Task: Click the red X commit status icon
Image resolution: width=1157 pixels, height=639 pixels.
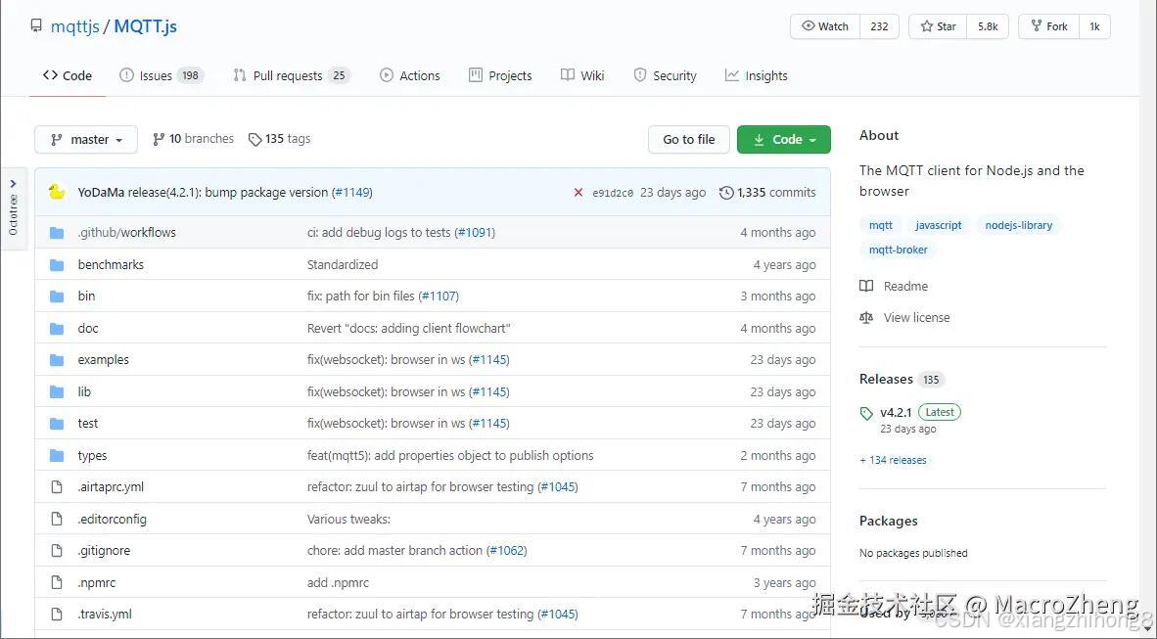Action: (578, 192)
